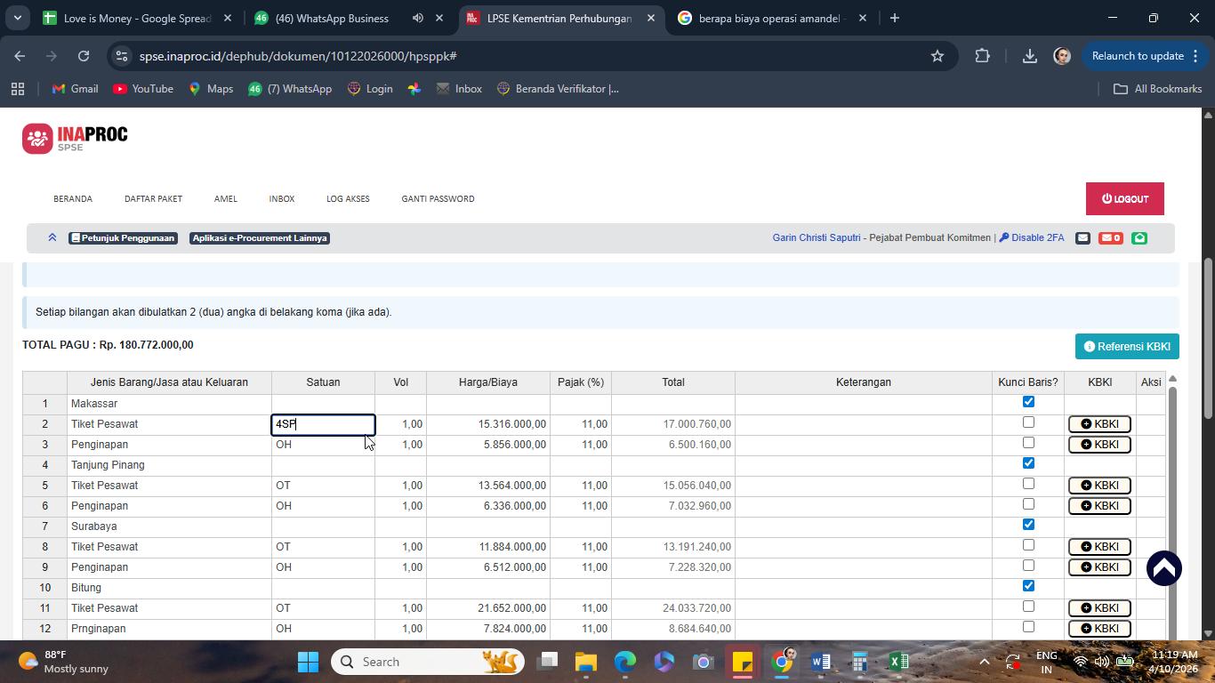Viewport: 1215px width, 683px height.
Task: Click the green mail icon
Action: 1139,237
